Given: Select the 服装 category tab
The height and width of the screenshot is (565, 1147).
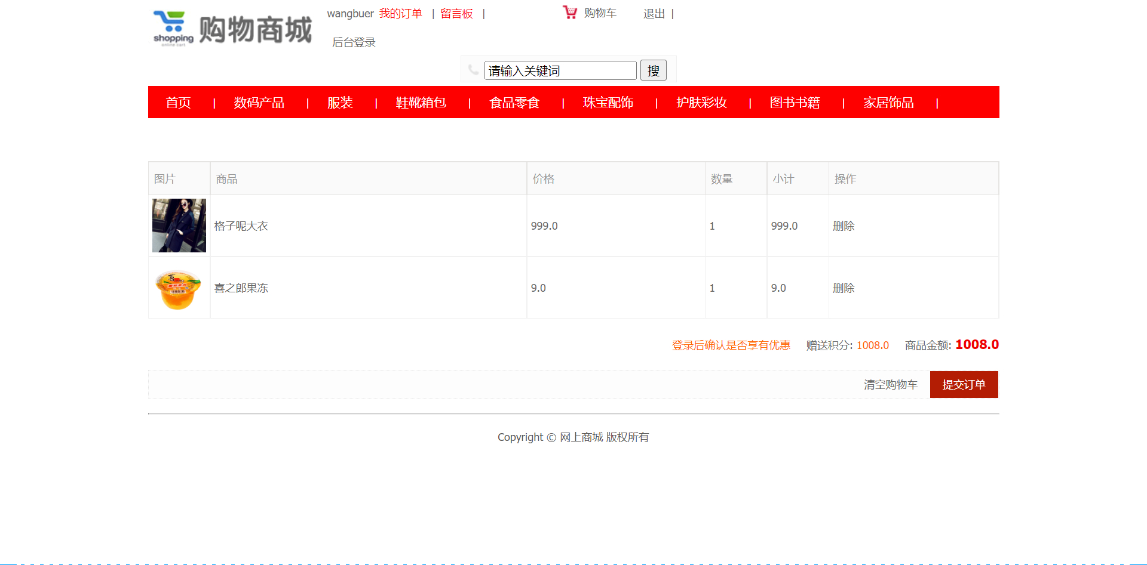Looking at the screenshot, I should click(x=340, y=102).
